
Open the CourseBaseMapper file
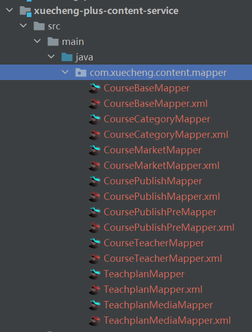tap(146, 88)
